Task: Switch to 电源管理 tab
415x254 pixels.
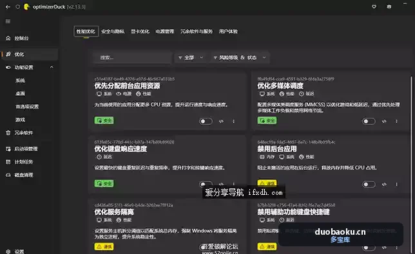Action: click(164, 32)
